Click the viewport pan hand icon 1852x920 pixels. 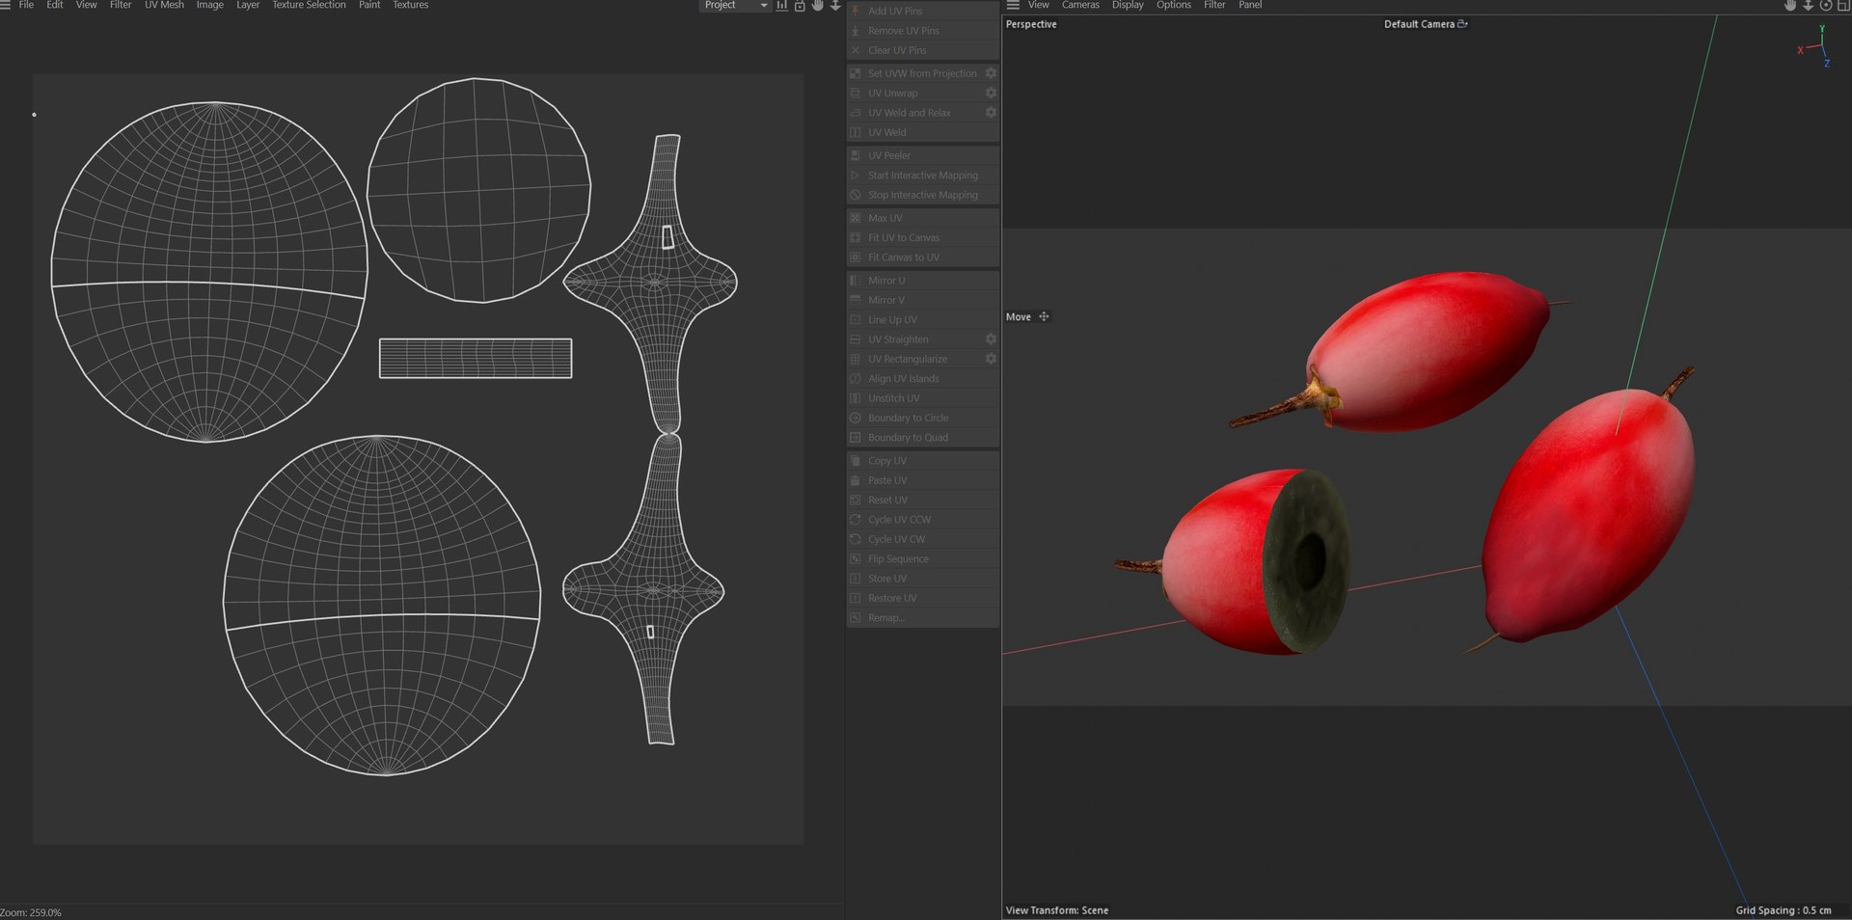point(1790,6)
